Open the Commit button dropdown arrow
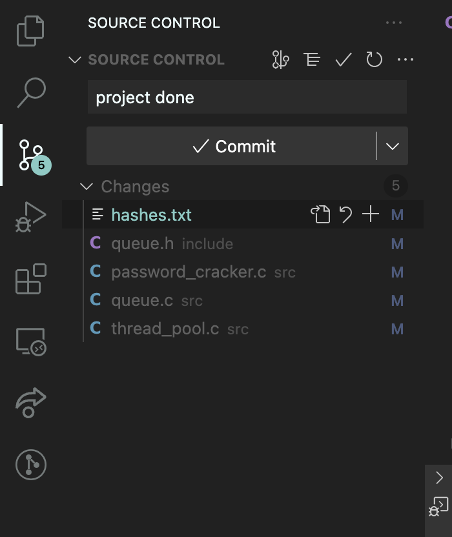This screenshot has height=537, width=452. pyautogui.click(x=393, y=147)
